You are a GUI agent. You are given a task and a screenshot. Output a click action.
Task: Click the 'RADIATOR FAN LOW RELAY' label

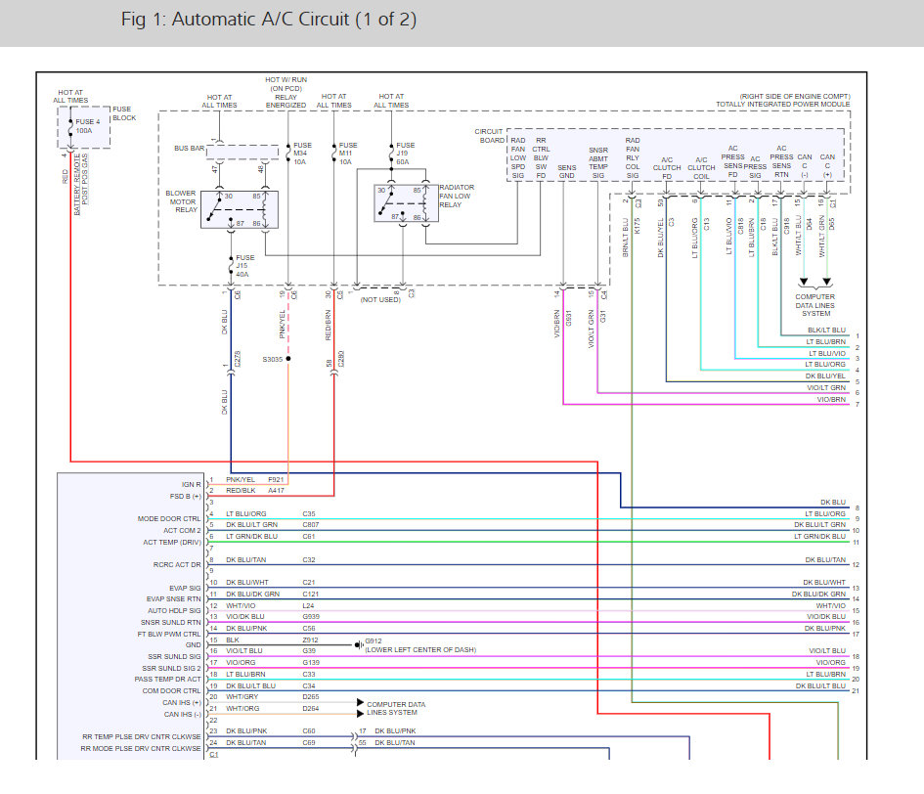point(457,196)
